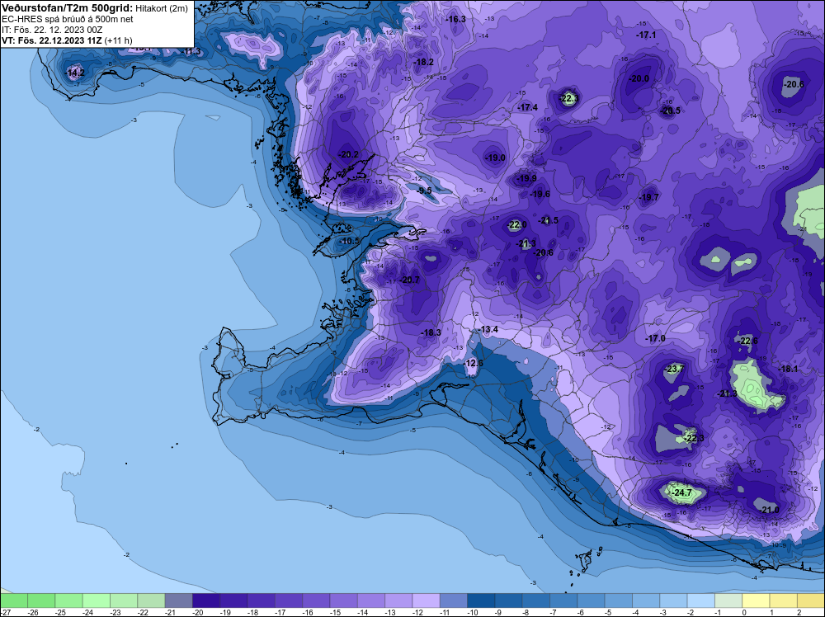The height and width of the screenshot is (617, 825).
Task: Select the -22.6 temperature value
Action: tap(748, 341)
